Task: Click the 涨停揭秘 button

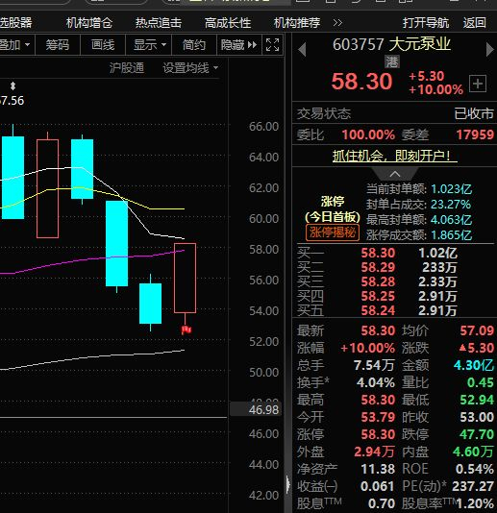Action: coord(333,232)
